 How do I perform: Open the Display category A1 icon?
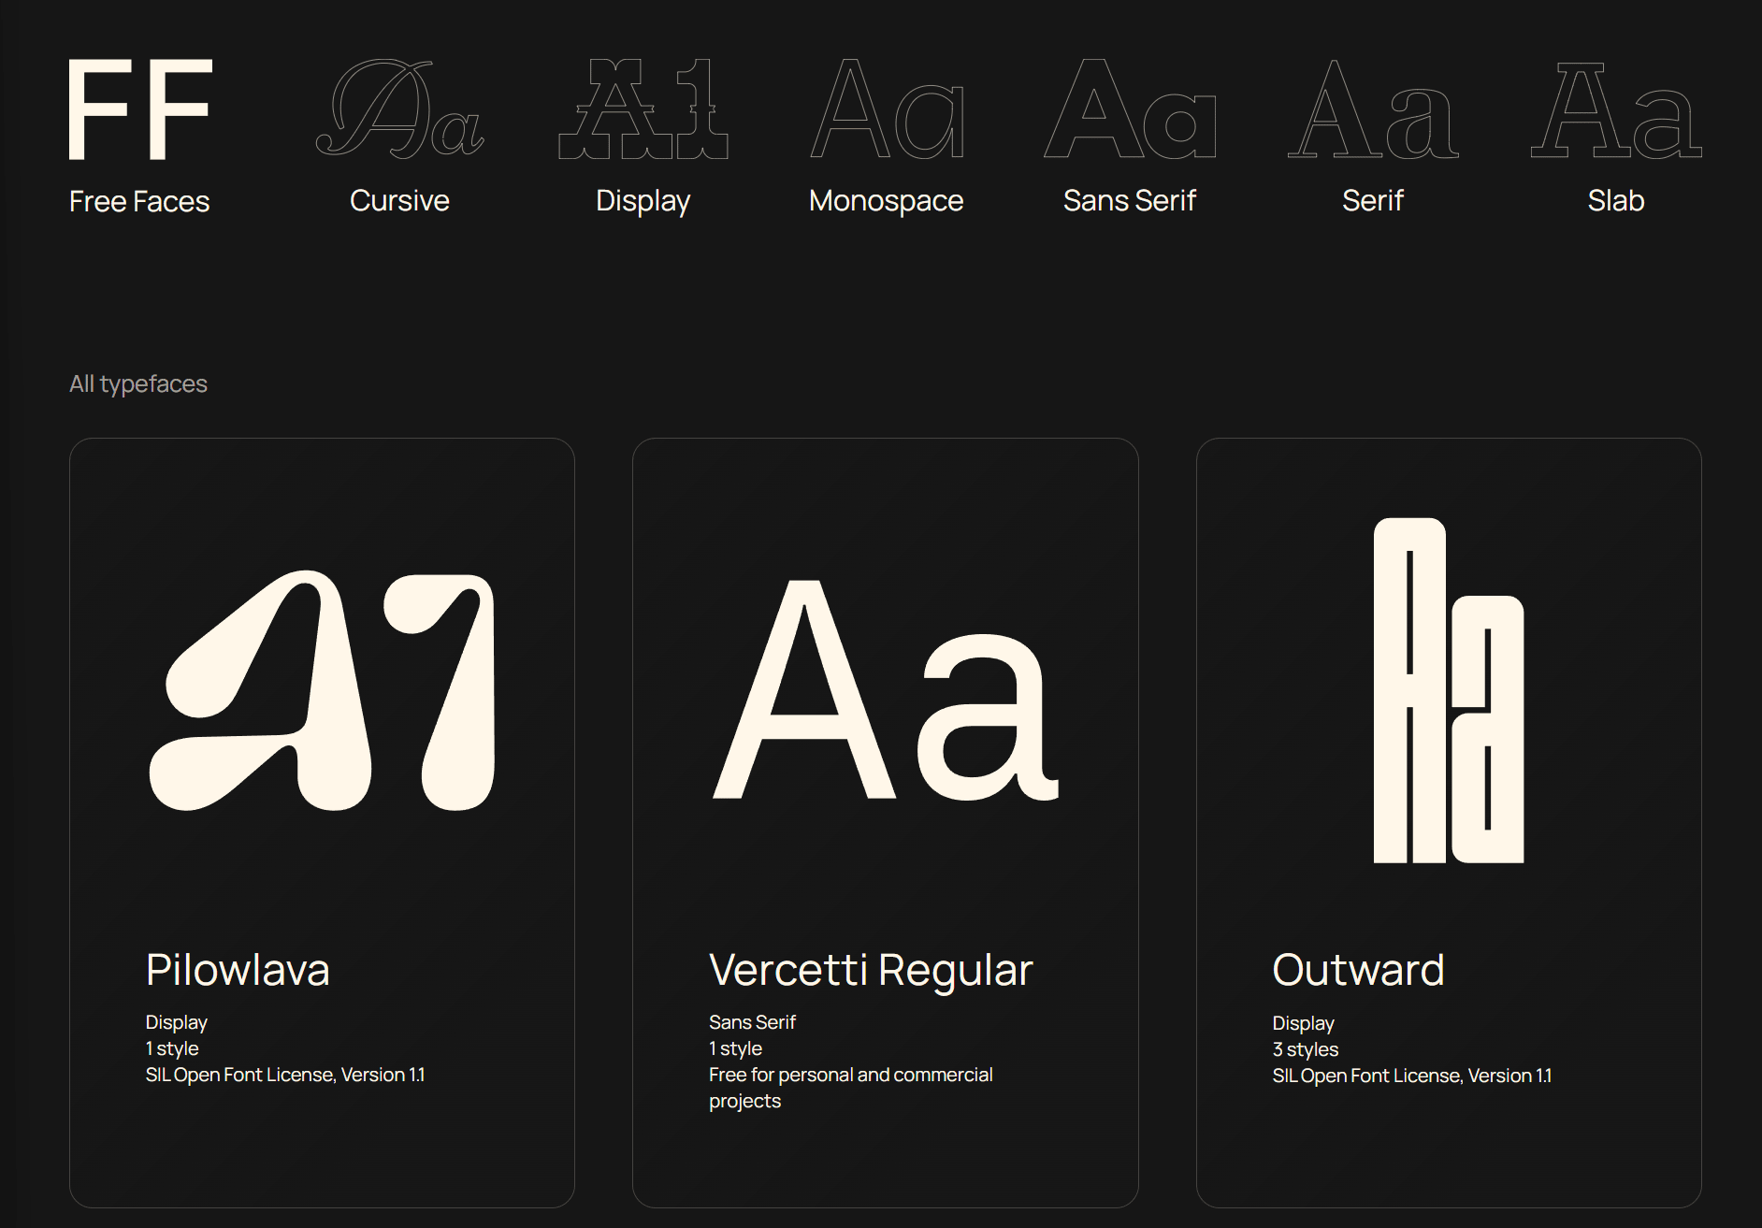click(643, 108)
